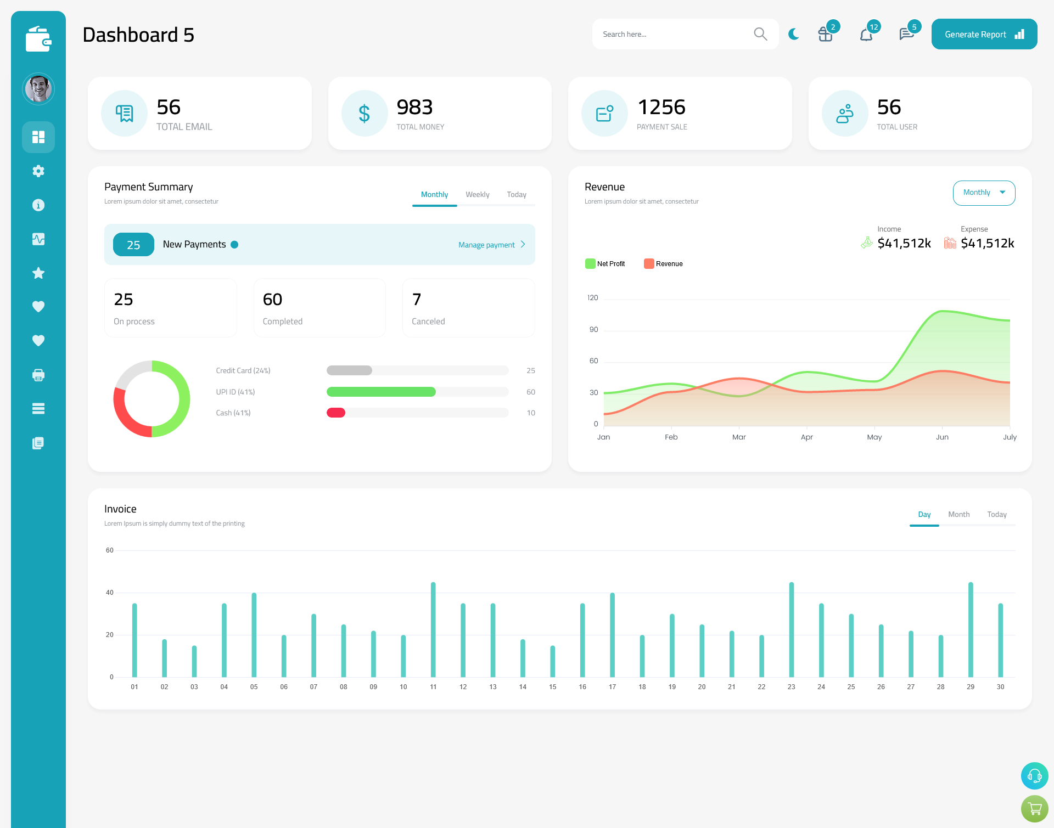Click user profile avatar in sidebar
The width and height of the screenshot is (1054, 828).
[38, 87]
